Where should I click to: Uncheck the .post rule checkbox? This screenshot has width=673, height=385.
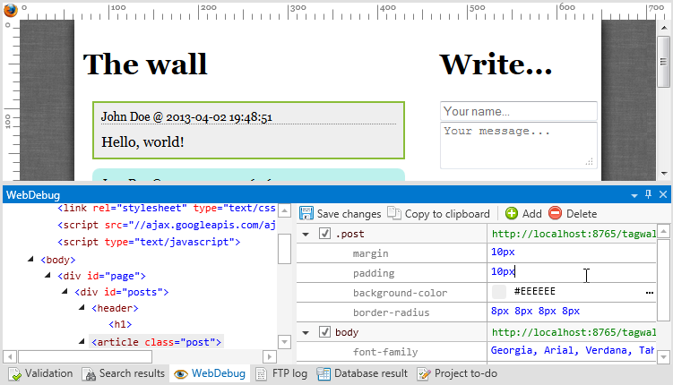coord(324,234)
